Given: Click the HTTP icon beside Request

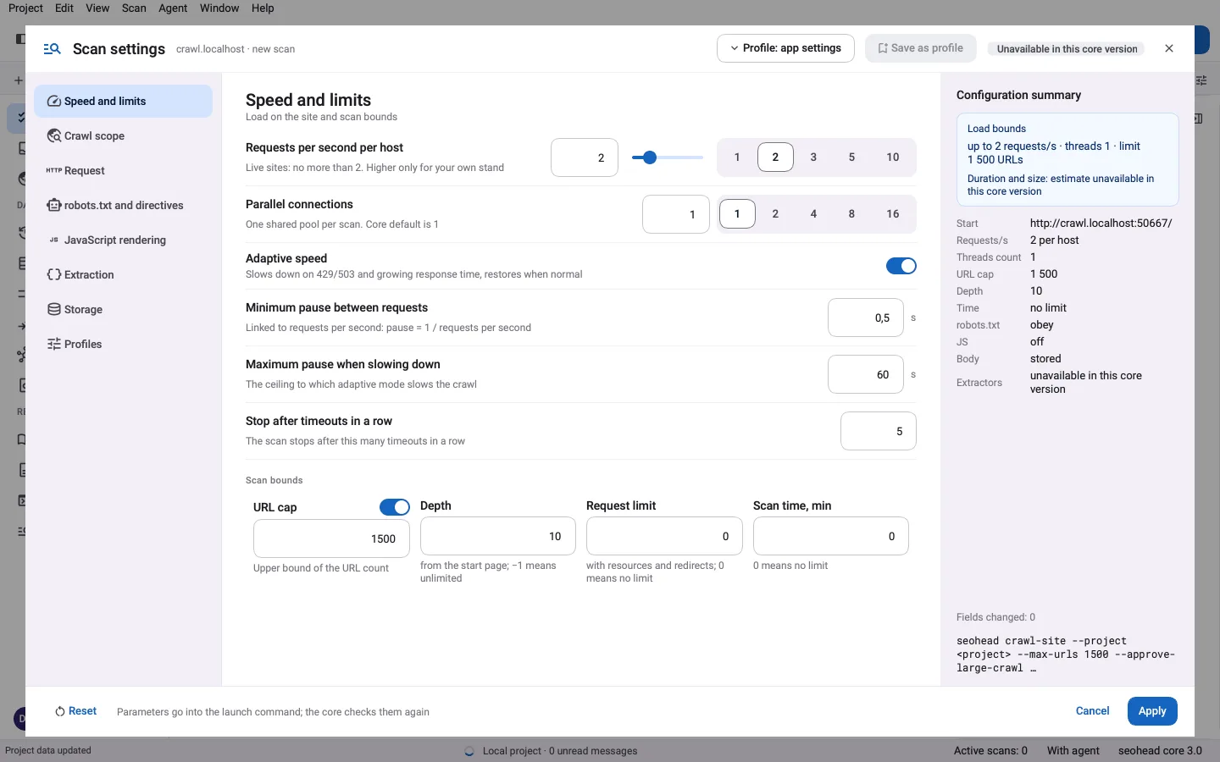Looking at the screenshot, I should point(54,171).
